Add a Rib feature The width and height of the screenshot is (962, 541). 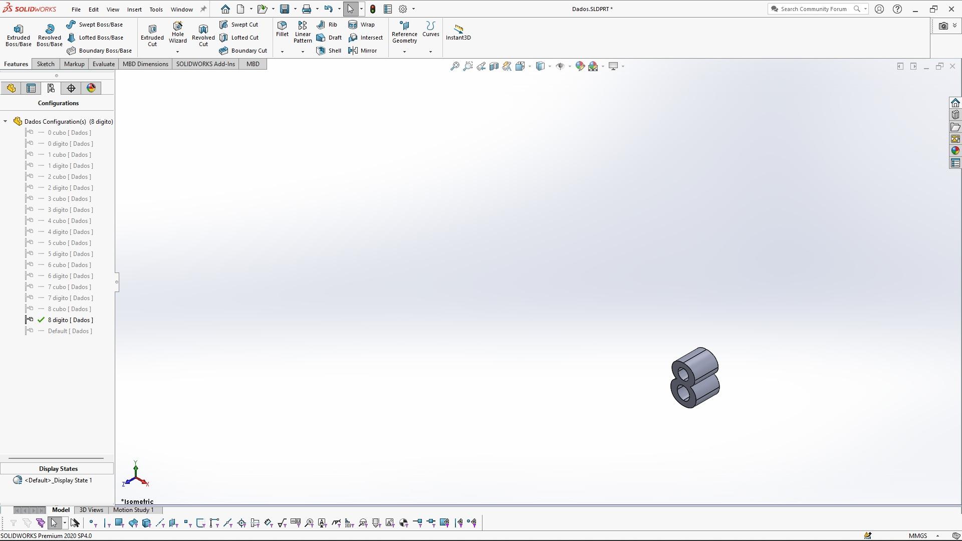(x=327, y=25)
